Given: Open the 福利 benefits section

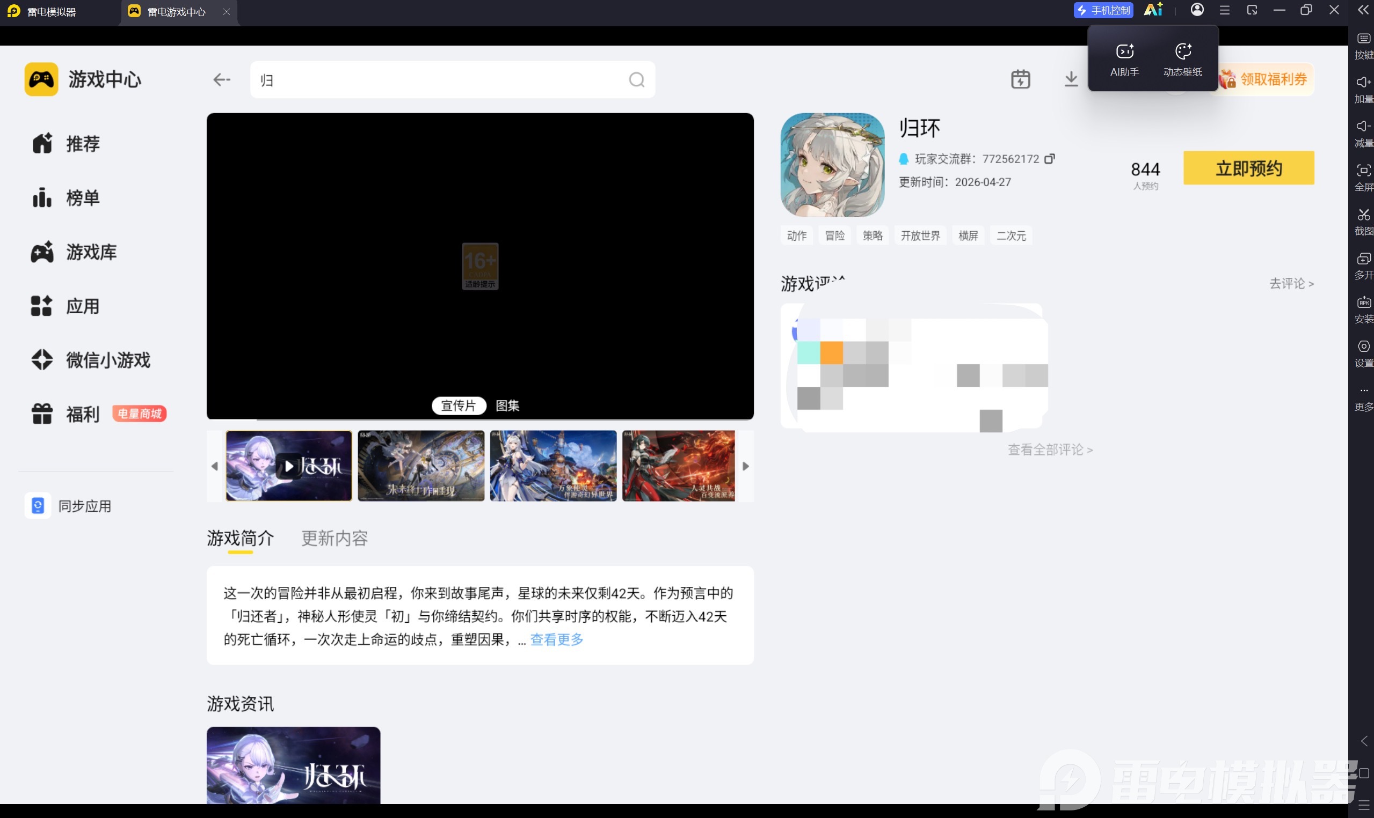Looking at the screenshot, I should (x=66, y=414).
